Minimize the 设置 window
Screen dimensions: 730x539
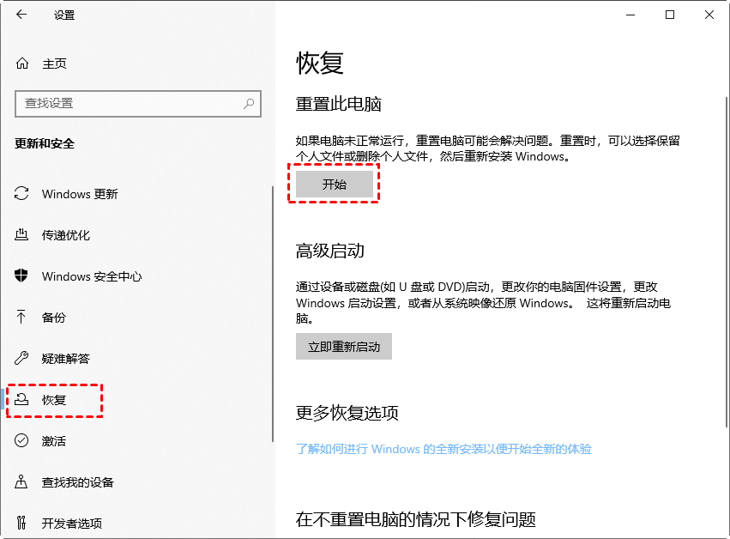[630, 15]
